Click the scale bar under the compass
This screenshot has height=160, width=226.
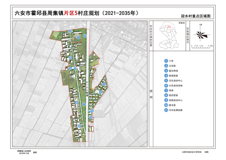[202, 46]
